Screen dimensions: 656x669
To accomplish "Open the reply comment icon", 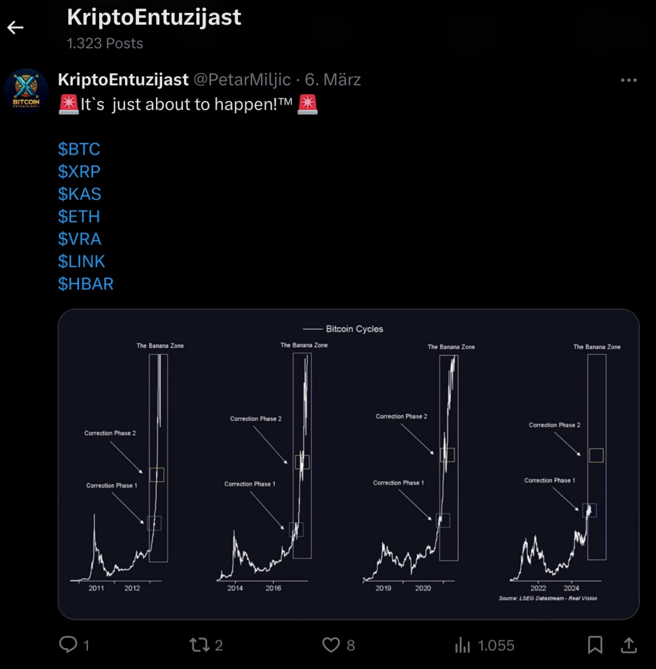I will (x=68, y=645).
